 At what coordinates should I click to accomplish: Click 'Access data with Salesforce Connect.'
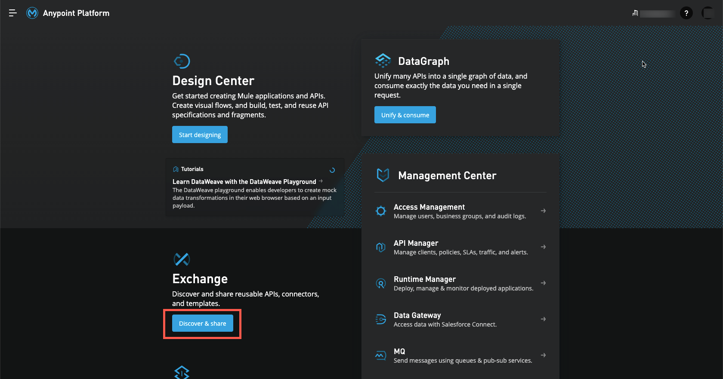click(x=445, y=324)
